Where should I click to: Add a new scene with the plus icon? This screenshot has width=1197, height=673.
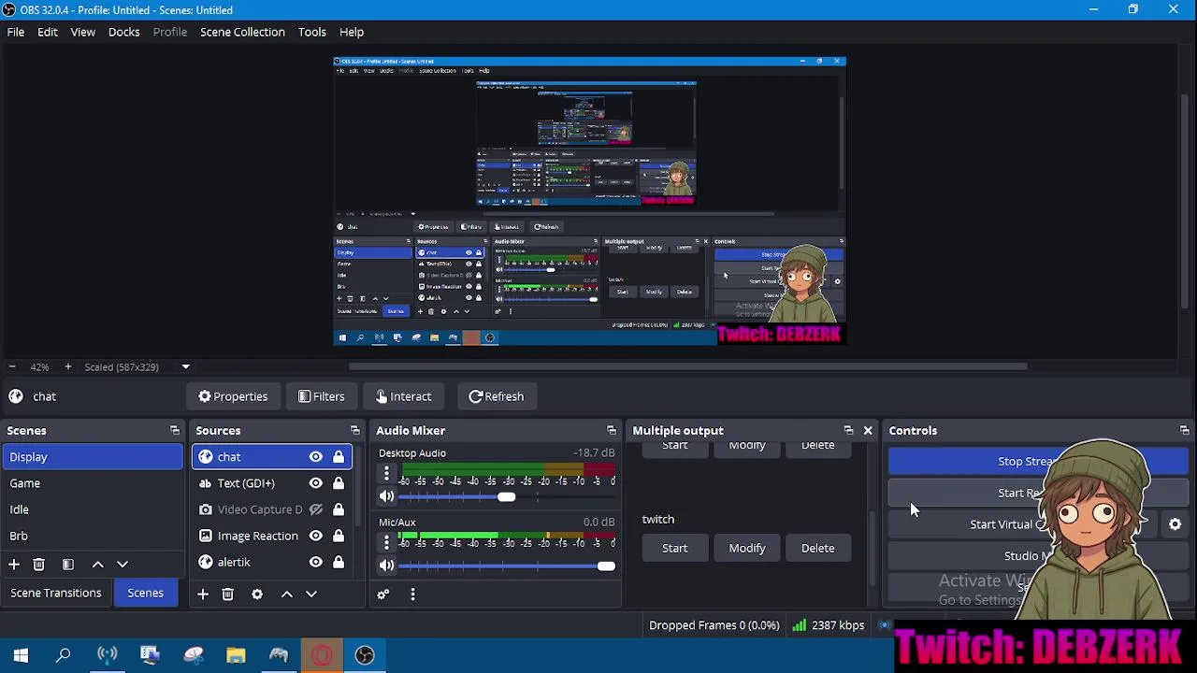click(x=14, y=565)
